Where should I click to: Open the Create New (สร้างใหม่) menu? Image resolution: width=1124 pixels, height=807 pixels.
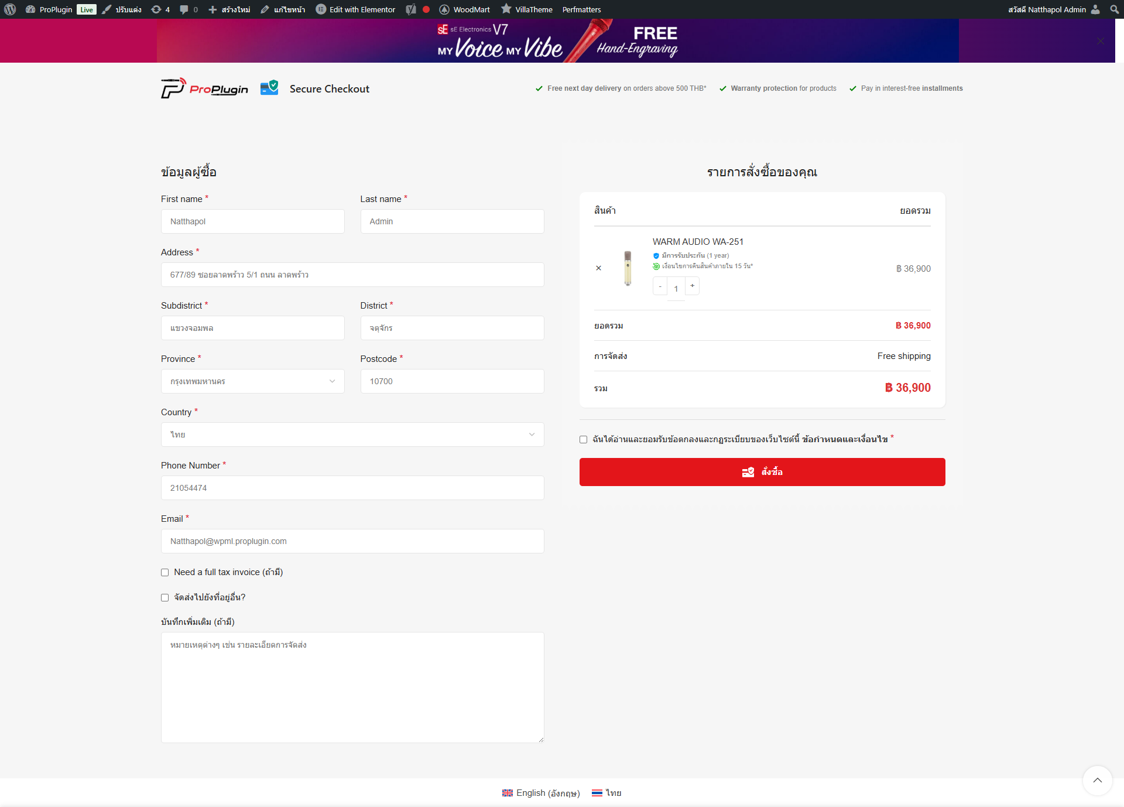[229, 9]
